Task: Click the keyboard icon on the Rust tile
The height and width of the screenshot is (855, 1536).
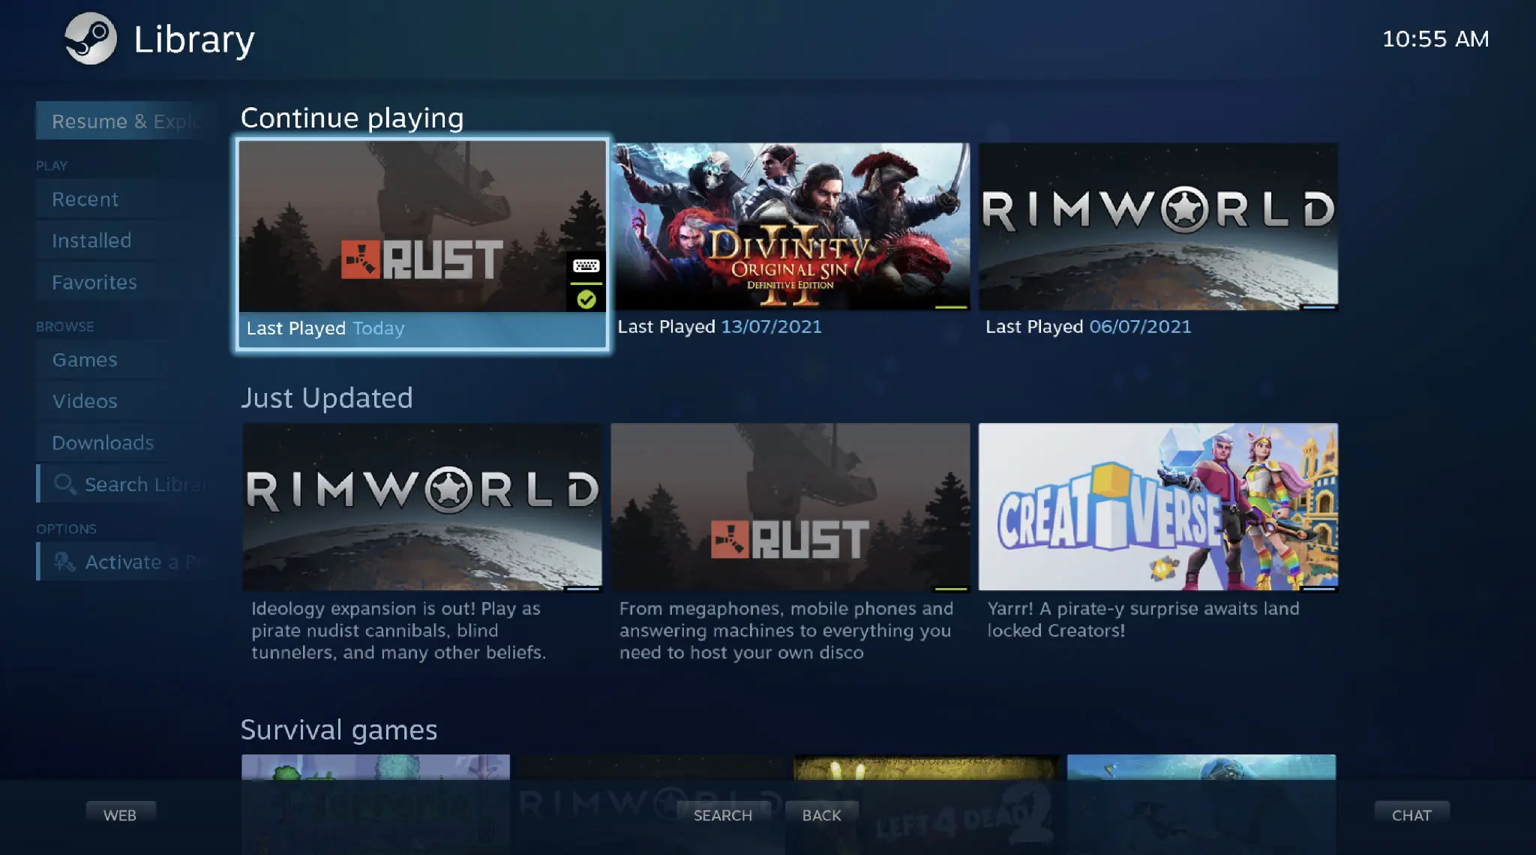Action: tap(586, 265)
